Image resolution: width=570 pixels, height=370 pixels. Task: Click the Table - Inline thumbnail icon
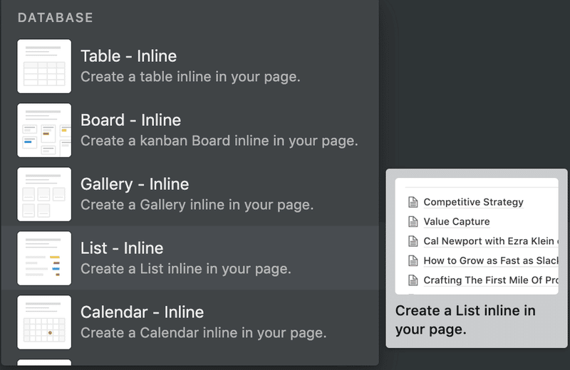(44, 66)
